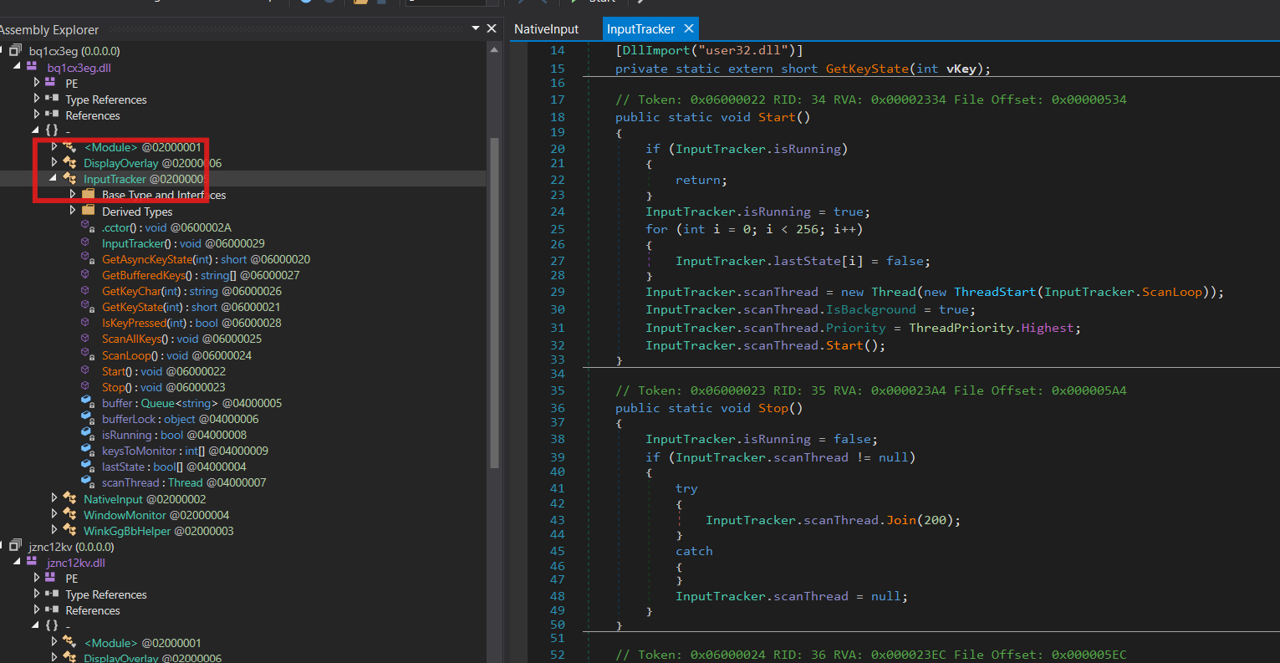Open the Assembly Explorer window options dropdown
The width and height of the screenshot is (1280, 663).
coord(476,28)
